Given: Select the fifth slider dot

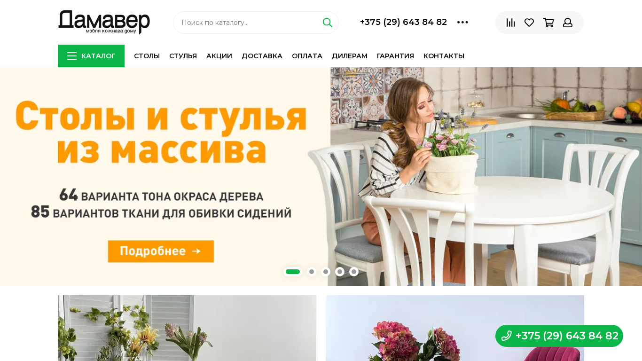Looking at the screenshot, I should [354, 272].
